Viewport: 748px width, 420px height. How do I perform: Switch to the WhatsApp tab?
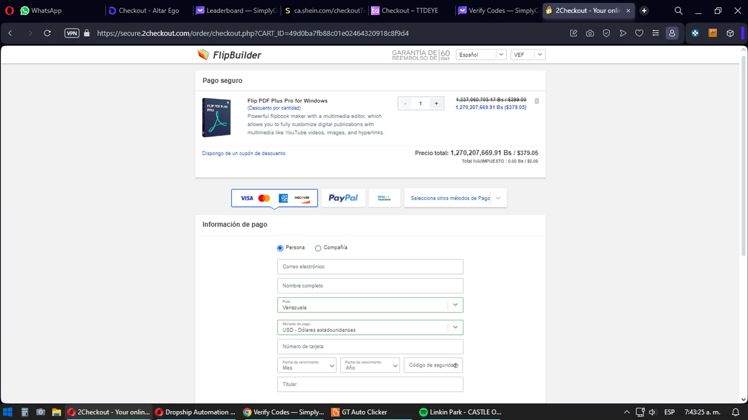coord(41,10)
